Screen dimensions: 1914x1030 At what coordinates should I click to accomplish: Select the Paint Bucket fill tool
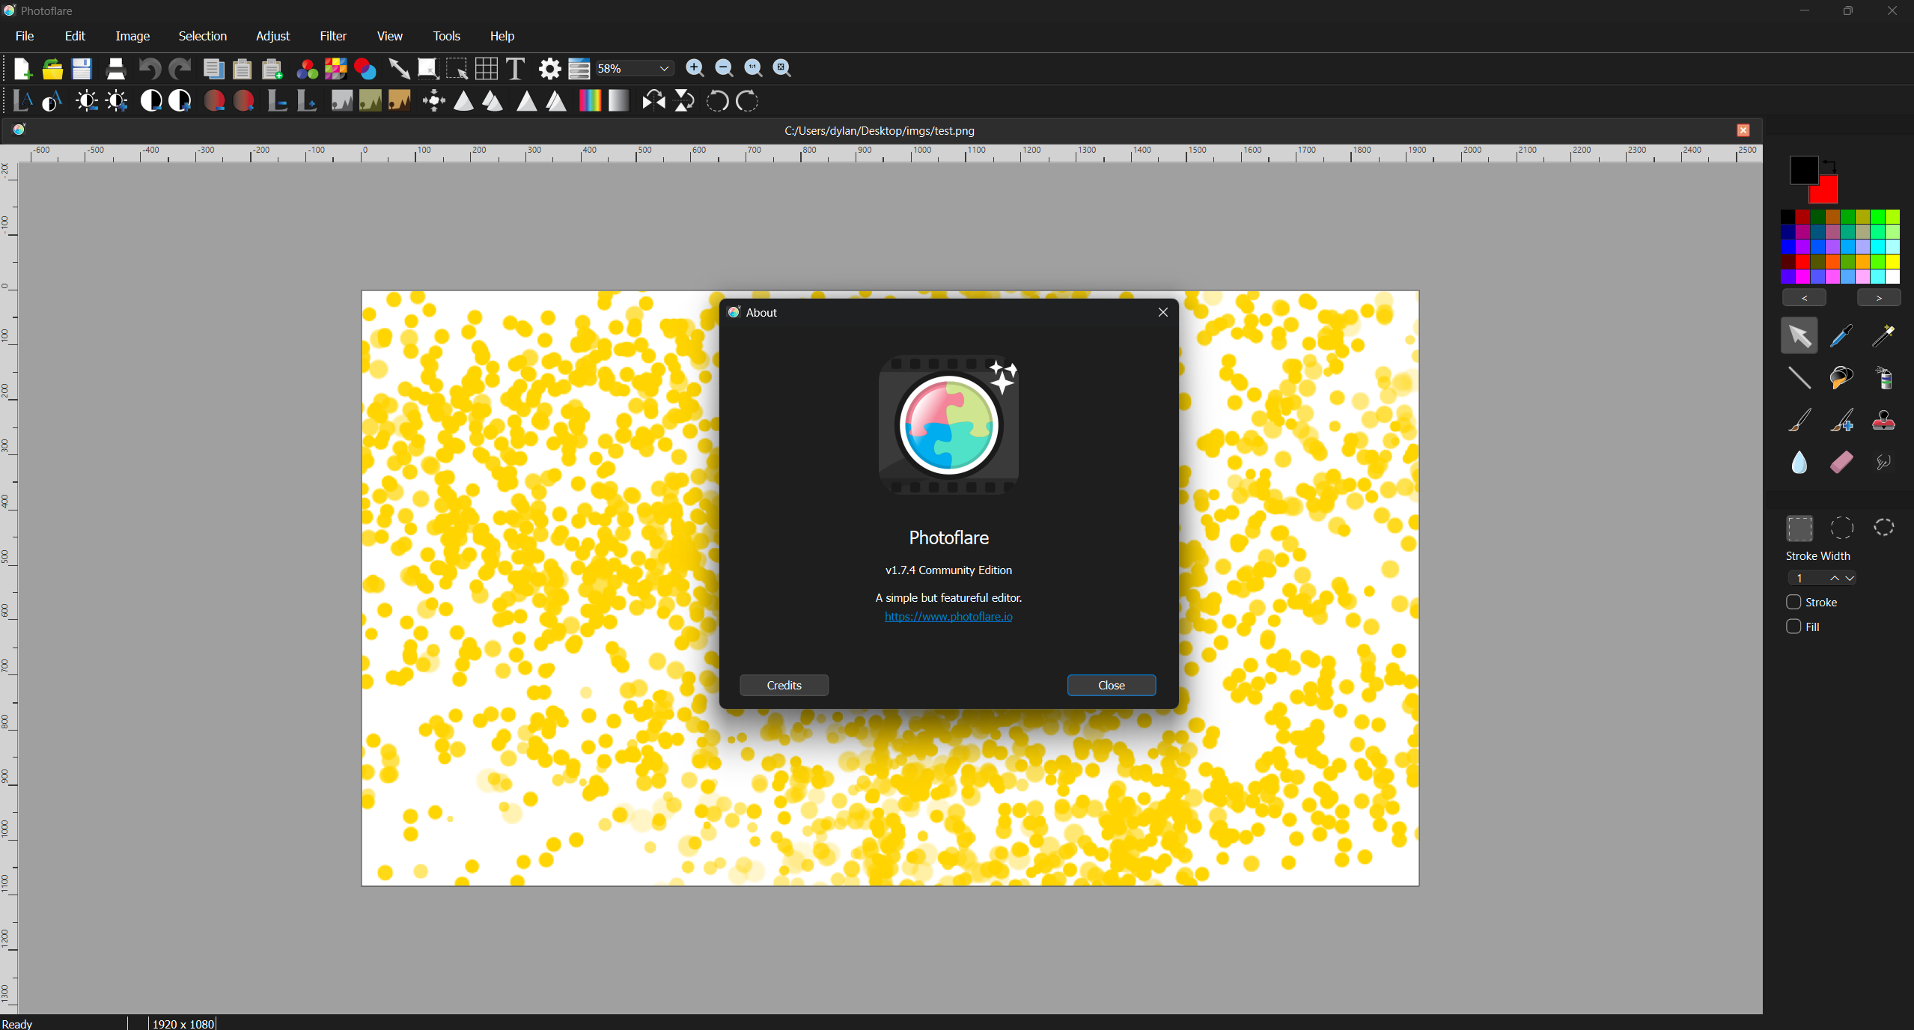coord(1841,378)
